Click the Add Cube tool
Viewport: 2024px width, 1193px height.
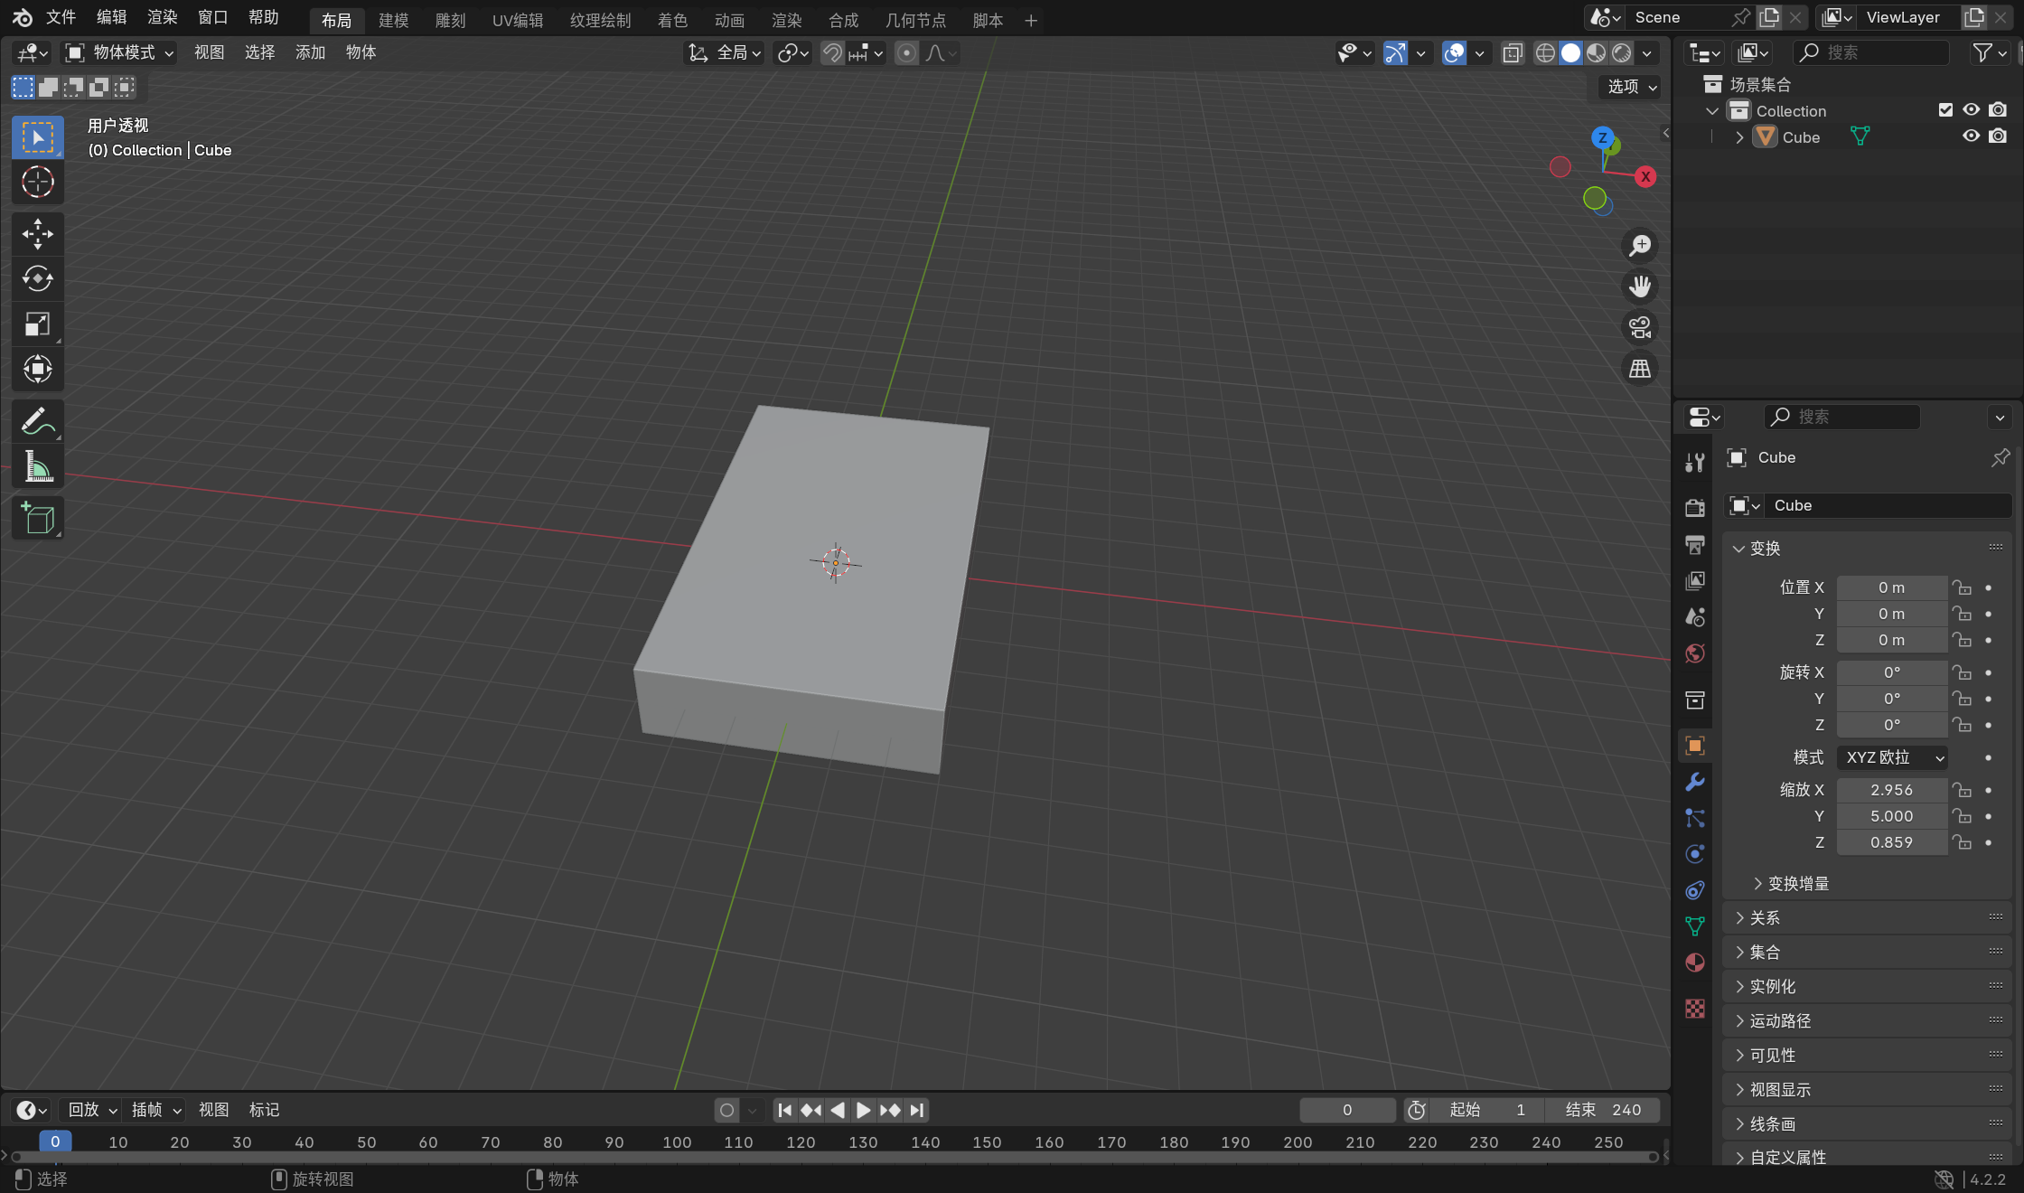coord(37,519)
